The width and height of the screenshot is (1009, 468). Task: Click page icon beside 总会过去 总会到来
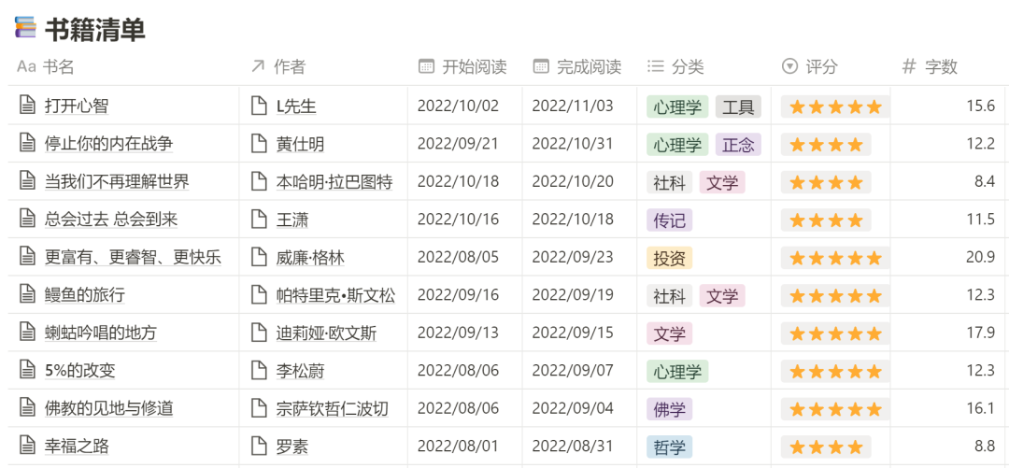click(27, 220)
